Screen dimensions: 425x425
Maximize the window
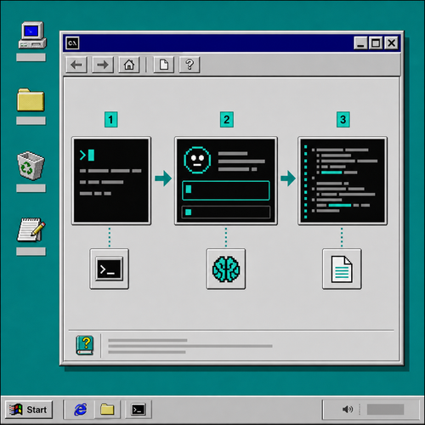376,43
